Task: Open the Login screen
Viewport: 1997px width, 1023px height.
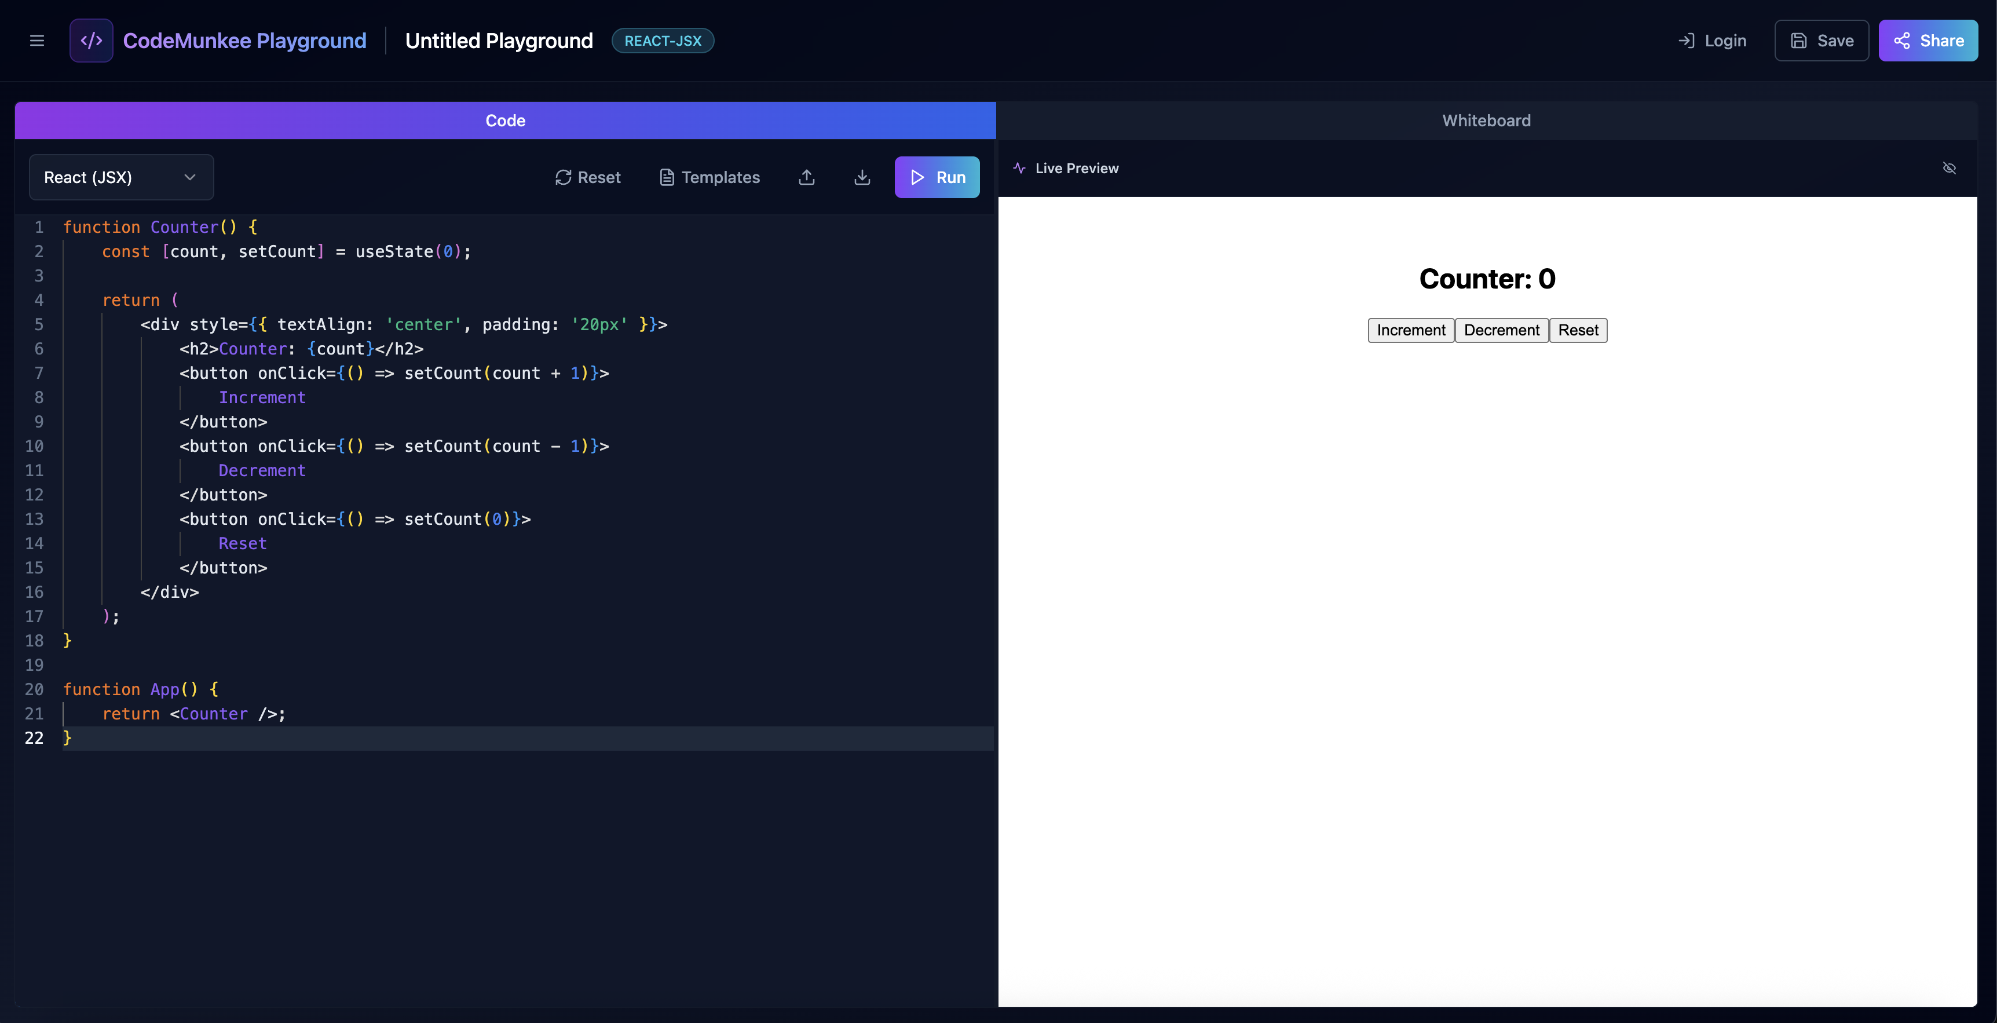Action: (1711, 41)
